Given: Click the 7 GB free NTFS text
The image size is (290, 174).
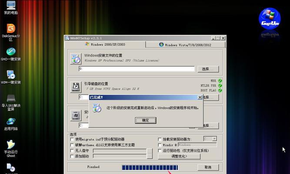Looking at the screenshot, I should click(x=113, y=89).
